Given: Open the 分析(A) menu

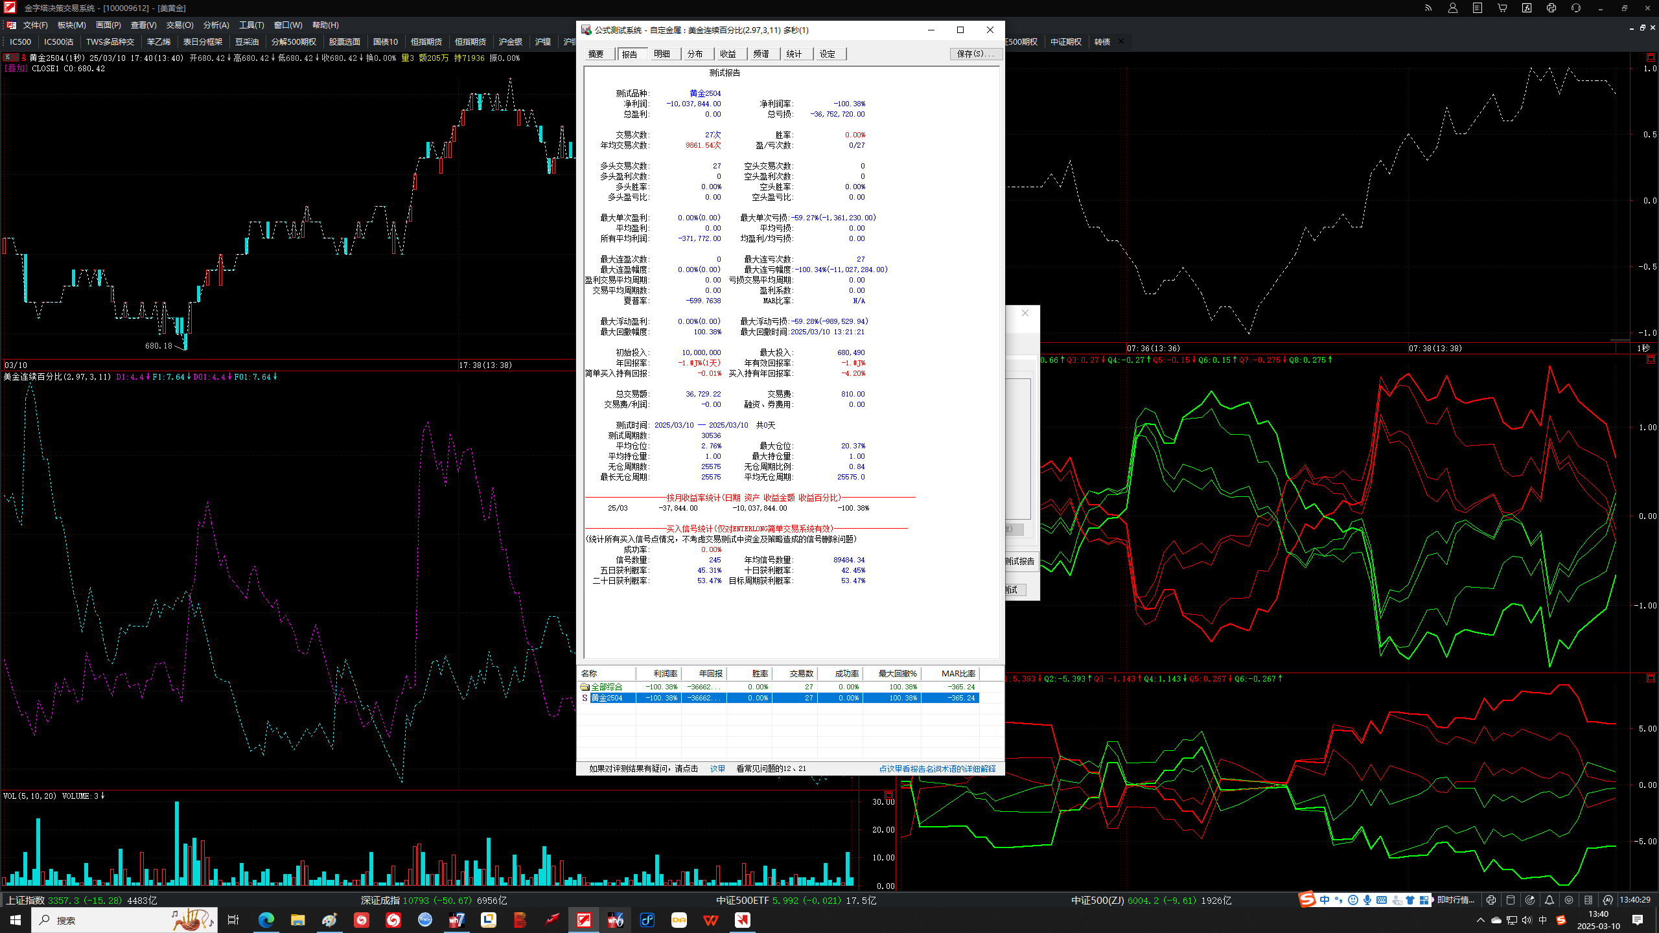Looking at the screenshot, I should coord(216,25).
